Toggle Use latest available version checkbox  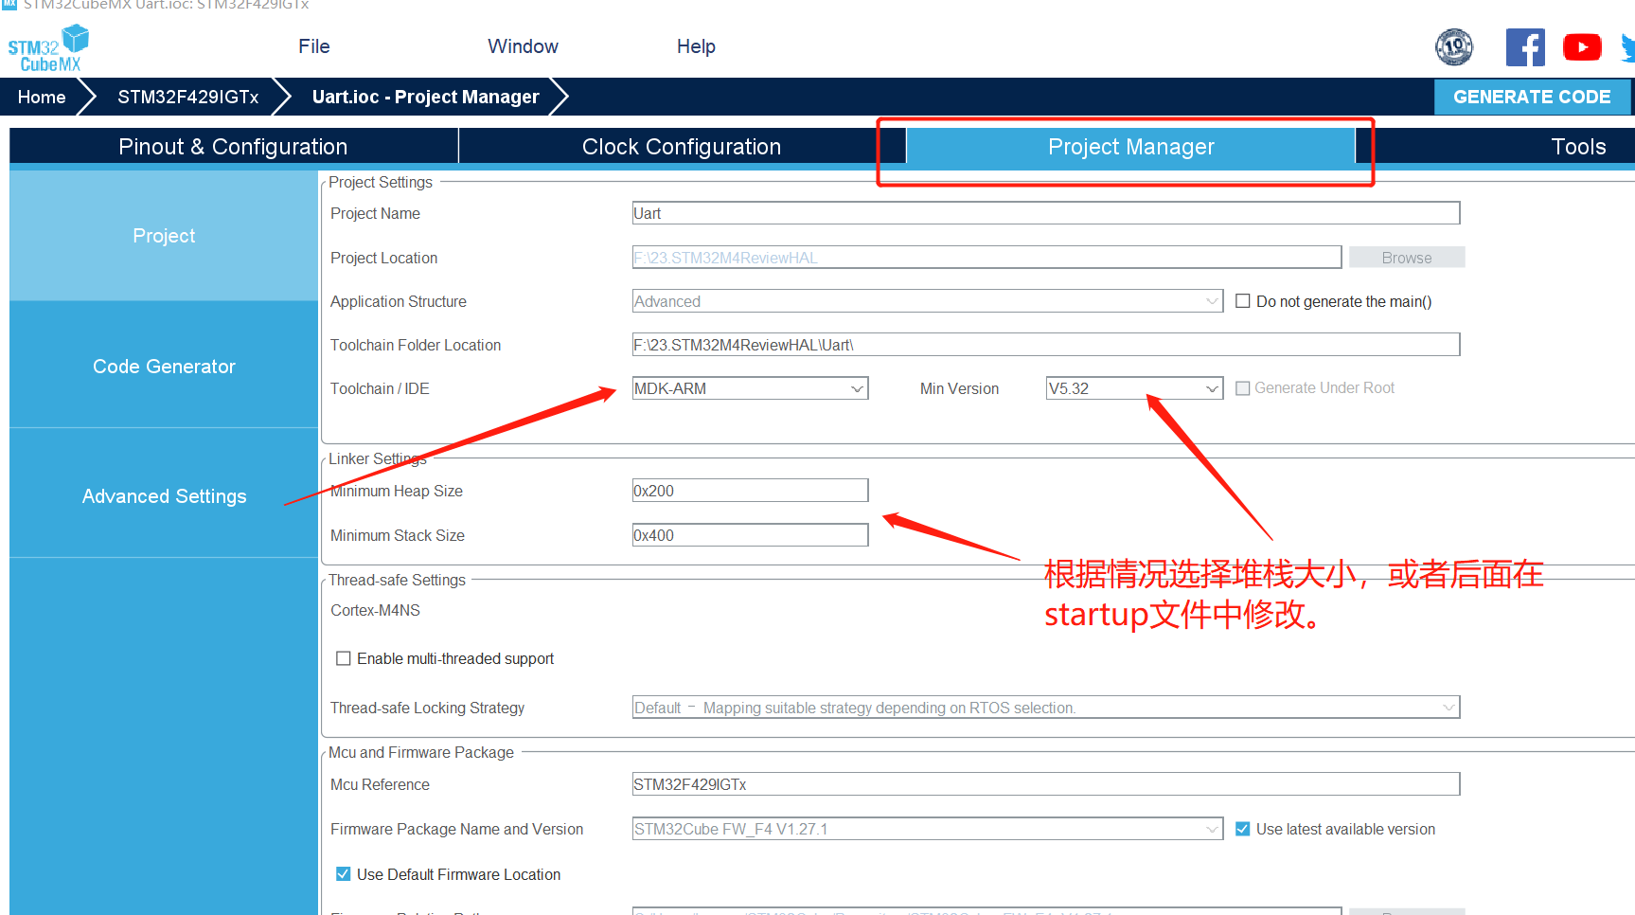click(1243, 829)
